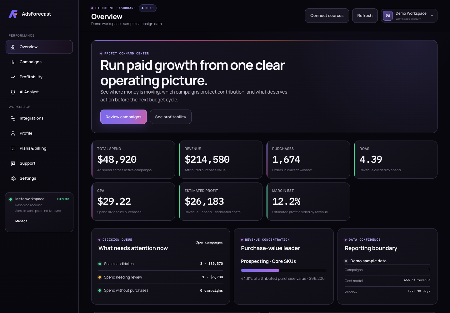This screenshot has height=313, width=450.
Task: Select the Spend needing review row
Action: pyautogui.click(x=161, y=277)
